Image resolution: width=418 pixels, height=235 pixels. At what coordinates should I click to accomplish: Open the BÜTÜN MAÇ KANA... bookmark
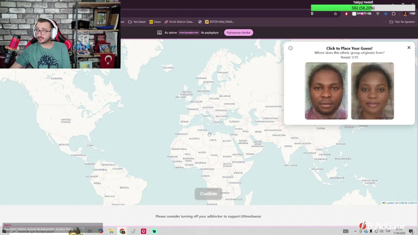pos(219,22)
